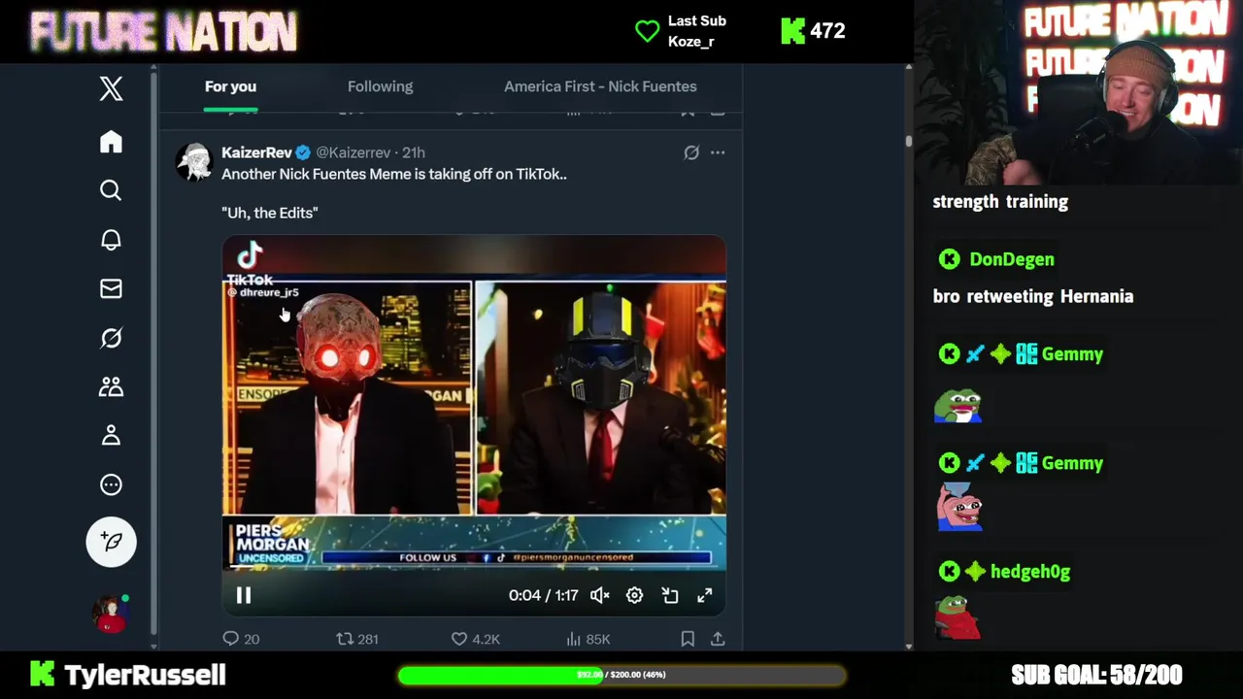
Task: Switch to For you tab
Action: (x=230, y=86)
